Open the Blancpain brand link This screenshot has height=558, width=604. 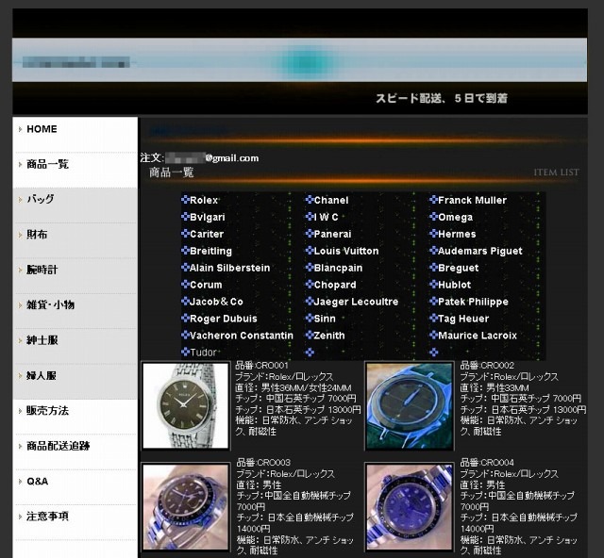[x=338, y=268]
